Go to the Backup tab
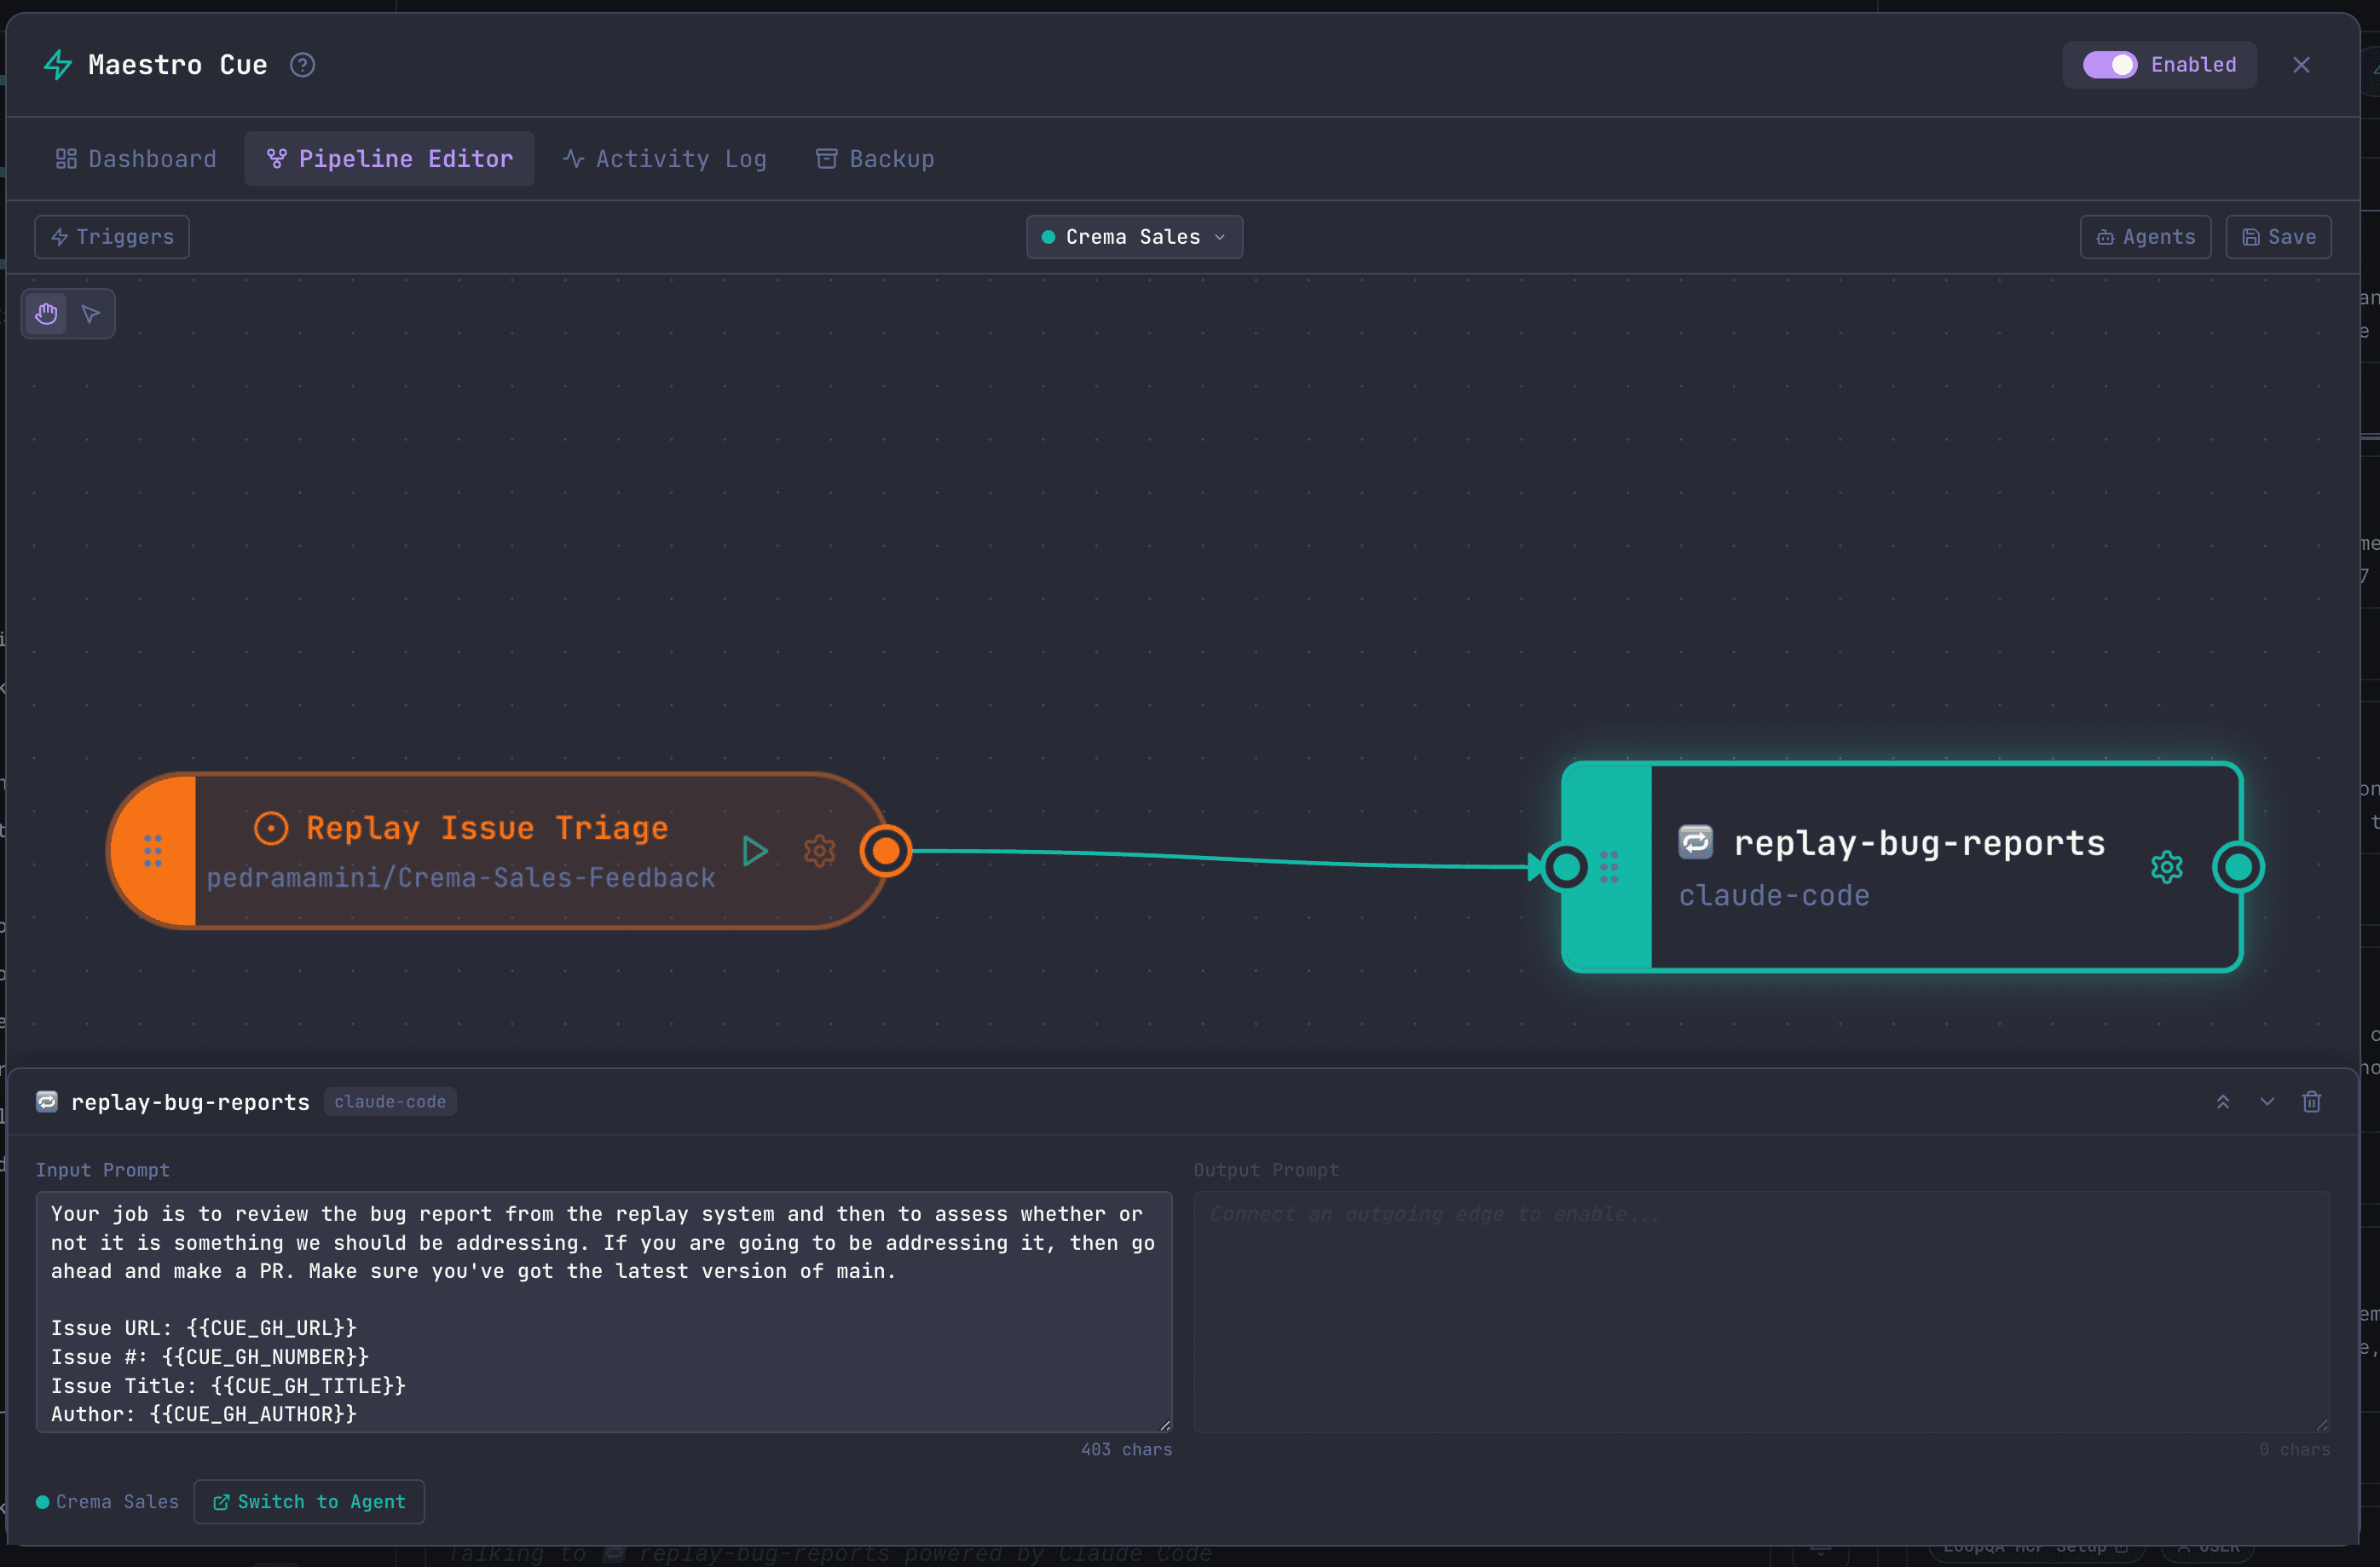2380x1567 pixels. pyautogui.click(x=875, y=159)
